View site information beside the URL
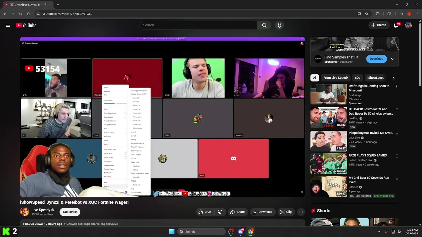 pos(38,14)
